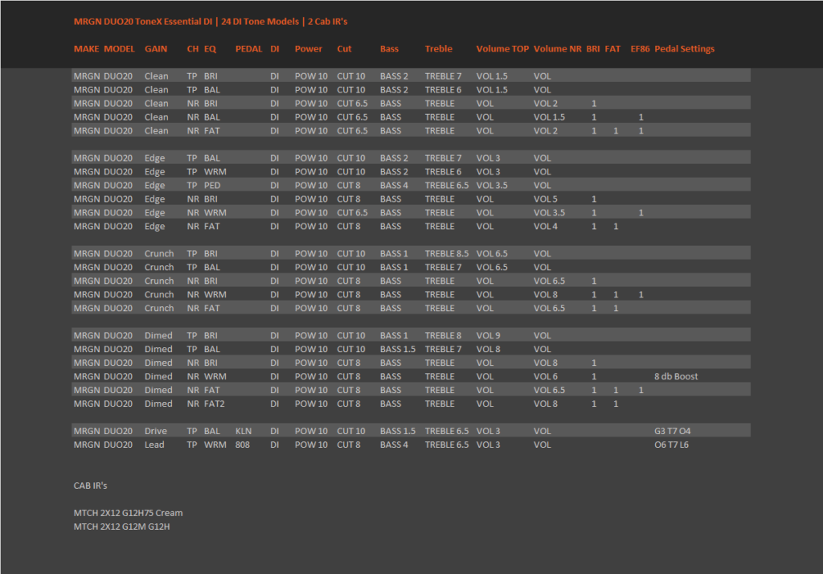Screen dimensions: 823x574
Task: Click 'TREBLE 8' in Dimed TP BRI row
Action: click(443, 335)
